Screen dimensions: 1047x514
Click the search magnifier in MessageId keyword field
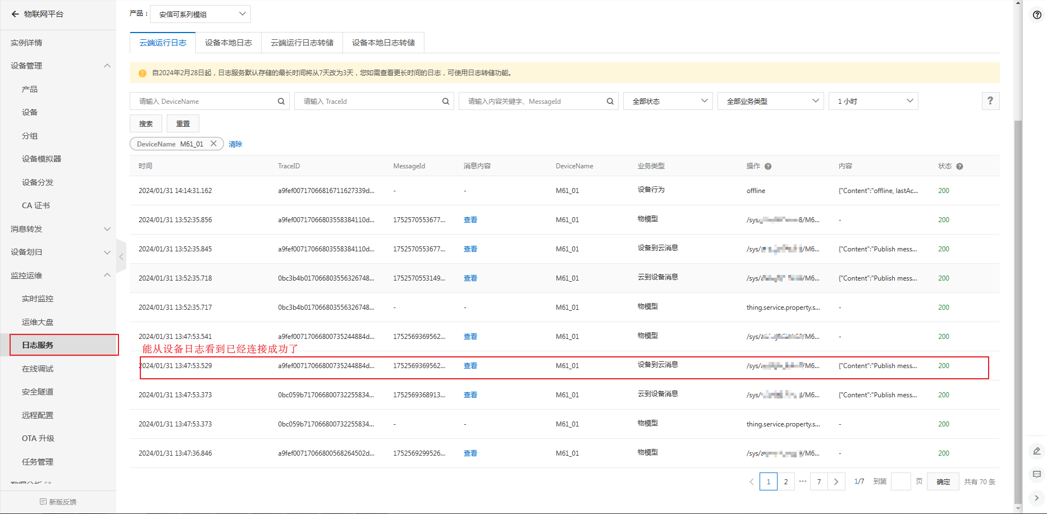point(610,101)
